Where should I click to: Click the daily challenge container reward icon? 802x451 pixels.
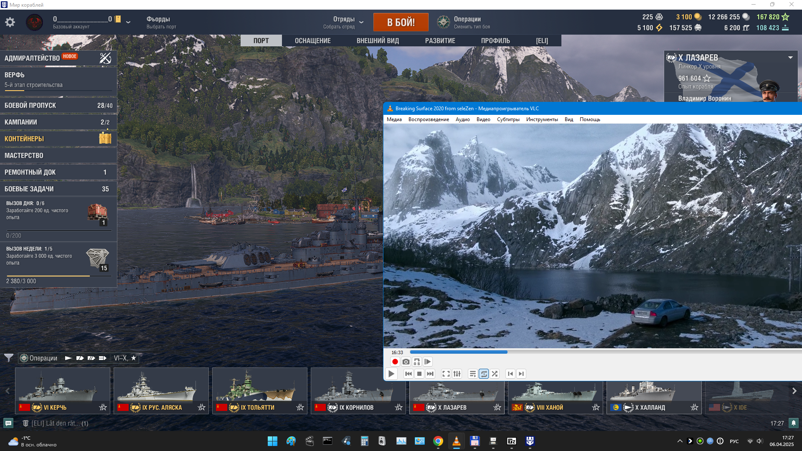pos(98,214)
